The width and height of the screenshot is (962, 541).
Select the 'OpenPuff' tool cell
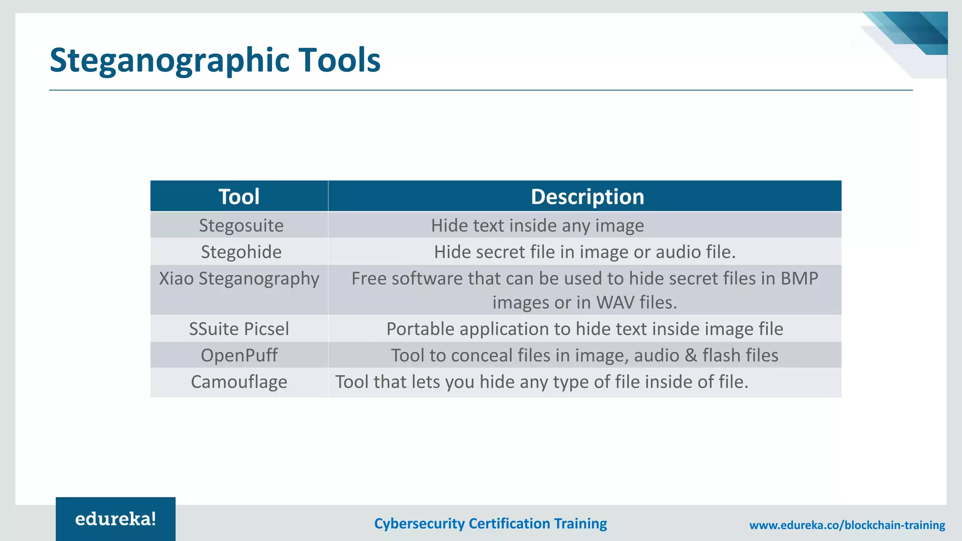click(x=239, y=355)
